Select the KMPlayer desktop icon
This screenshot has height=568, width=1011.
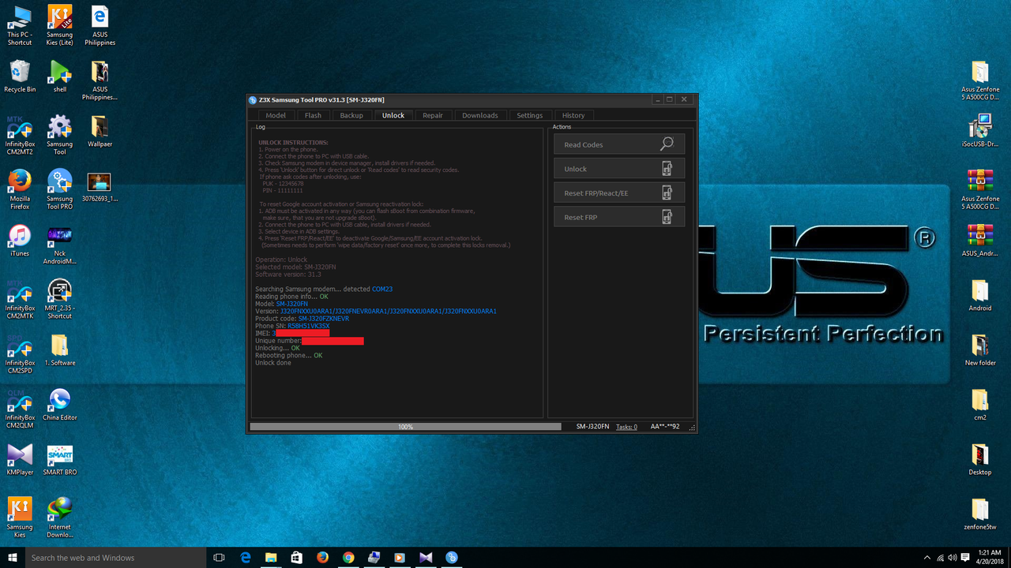[x=20, y=460]
